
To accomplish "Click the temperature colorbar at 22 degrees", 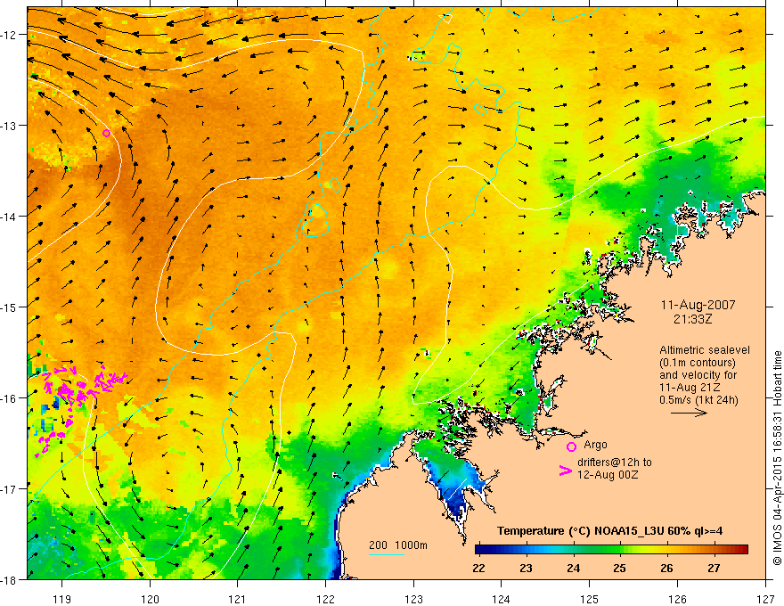I will coord(478,550).
